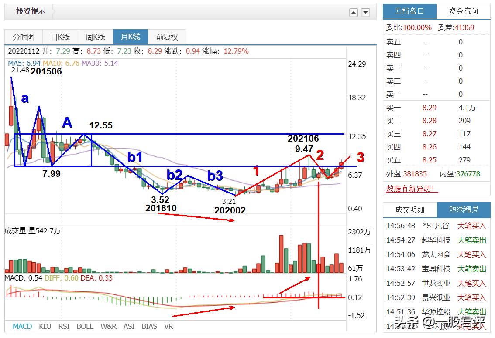Switch to the 成交明细 tab
Viewport: 495px width, 338px height.
coord(410,210)
